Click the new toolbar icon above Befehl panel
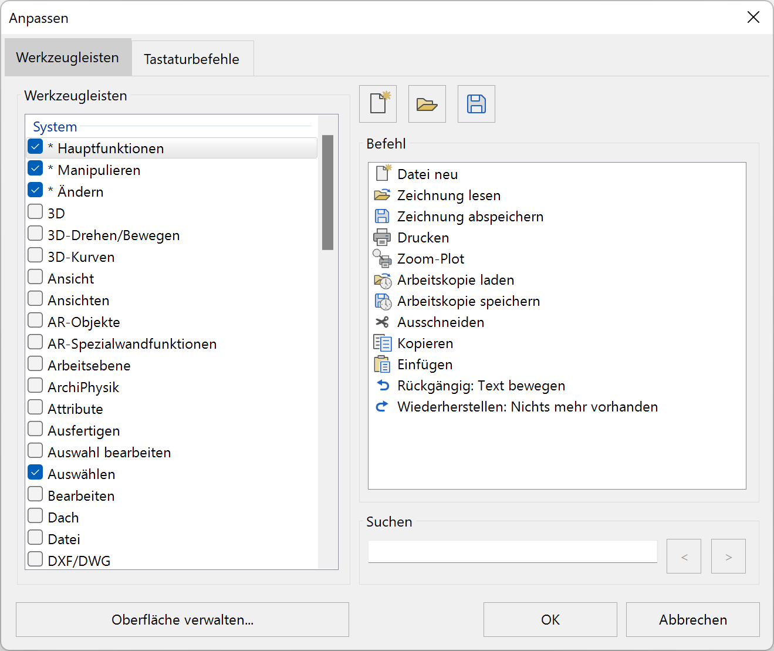774x651 pixels. 377,104
